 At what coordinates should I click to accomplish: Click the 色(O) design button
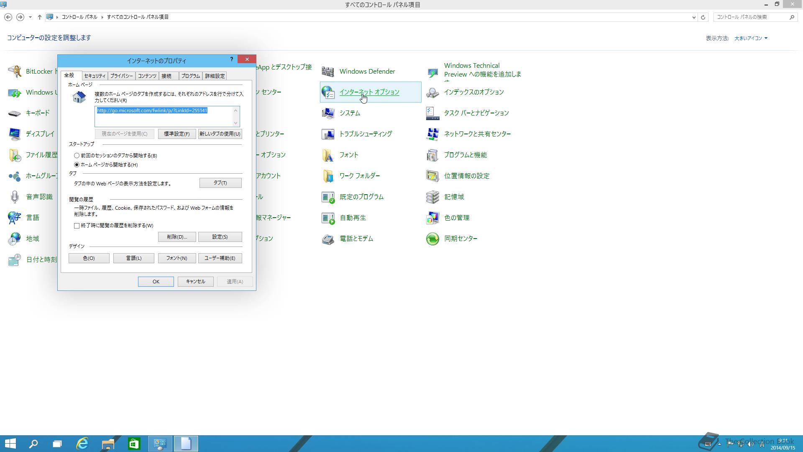(89, 258)
